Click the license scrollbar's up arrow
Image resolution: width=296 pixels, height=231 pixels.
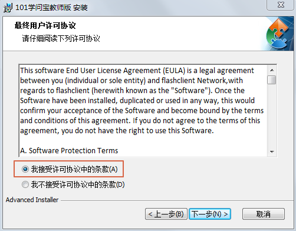point(272,70)
